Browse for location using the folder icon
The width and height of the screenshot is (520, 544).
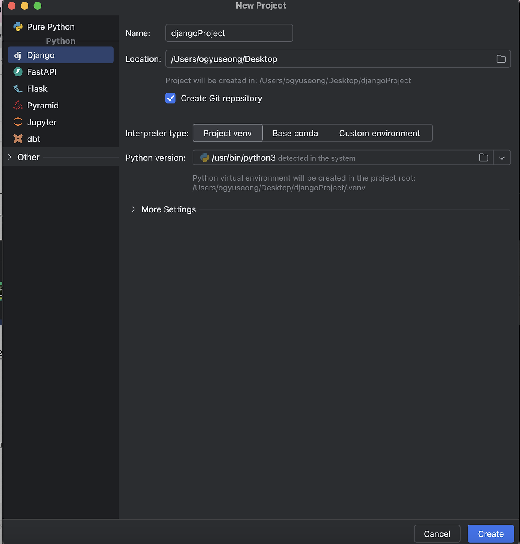(x=501, y=59)
